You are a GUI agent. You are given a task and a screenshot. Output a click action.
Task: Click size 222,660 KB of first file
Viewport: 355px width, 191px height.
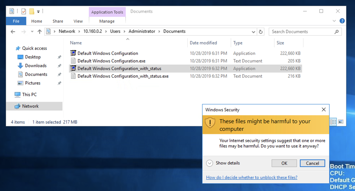pyautogui.click(x=290, y=53)
